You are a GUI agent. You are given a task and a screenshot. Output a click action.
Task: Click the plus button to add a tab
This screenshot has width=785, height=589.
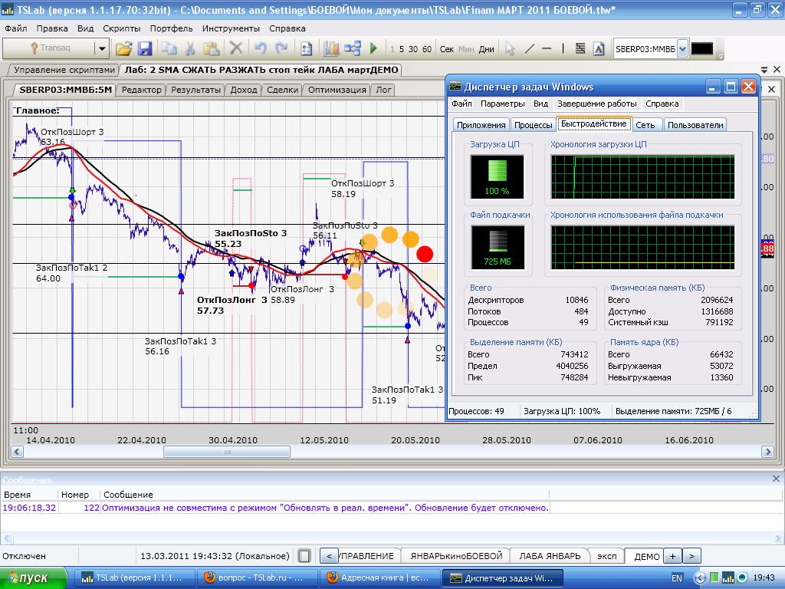(x=672, y=556)
